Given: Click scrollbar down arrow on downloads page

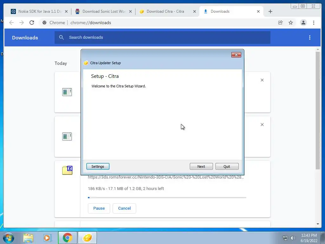Looking at the screenshot, I should (x=318, y=224).
